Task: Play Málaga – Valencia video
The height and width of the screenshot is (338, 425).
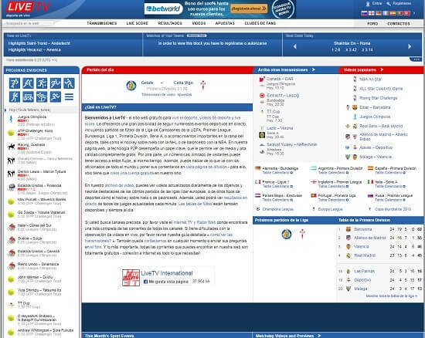Action: [x=376, y=157]
